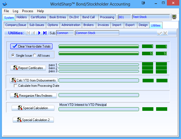Open the Company/Issue sub-tab
181x139 pixels.
16,25
